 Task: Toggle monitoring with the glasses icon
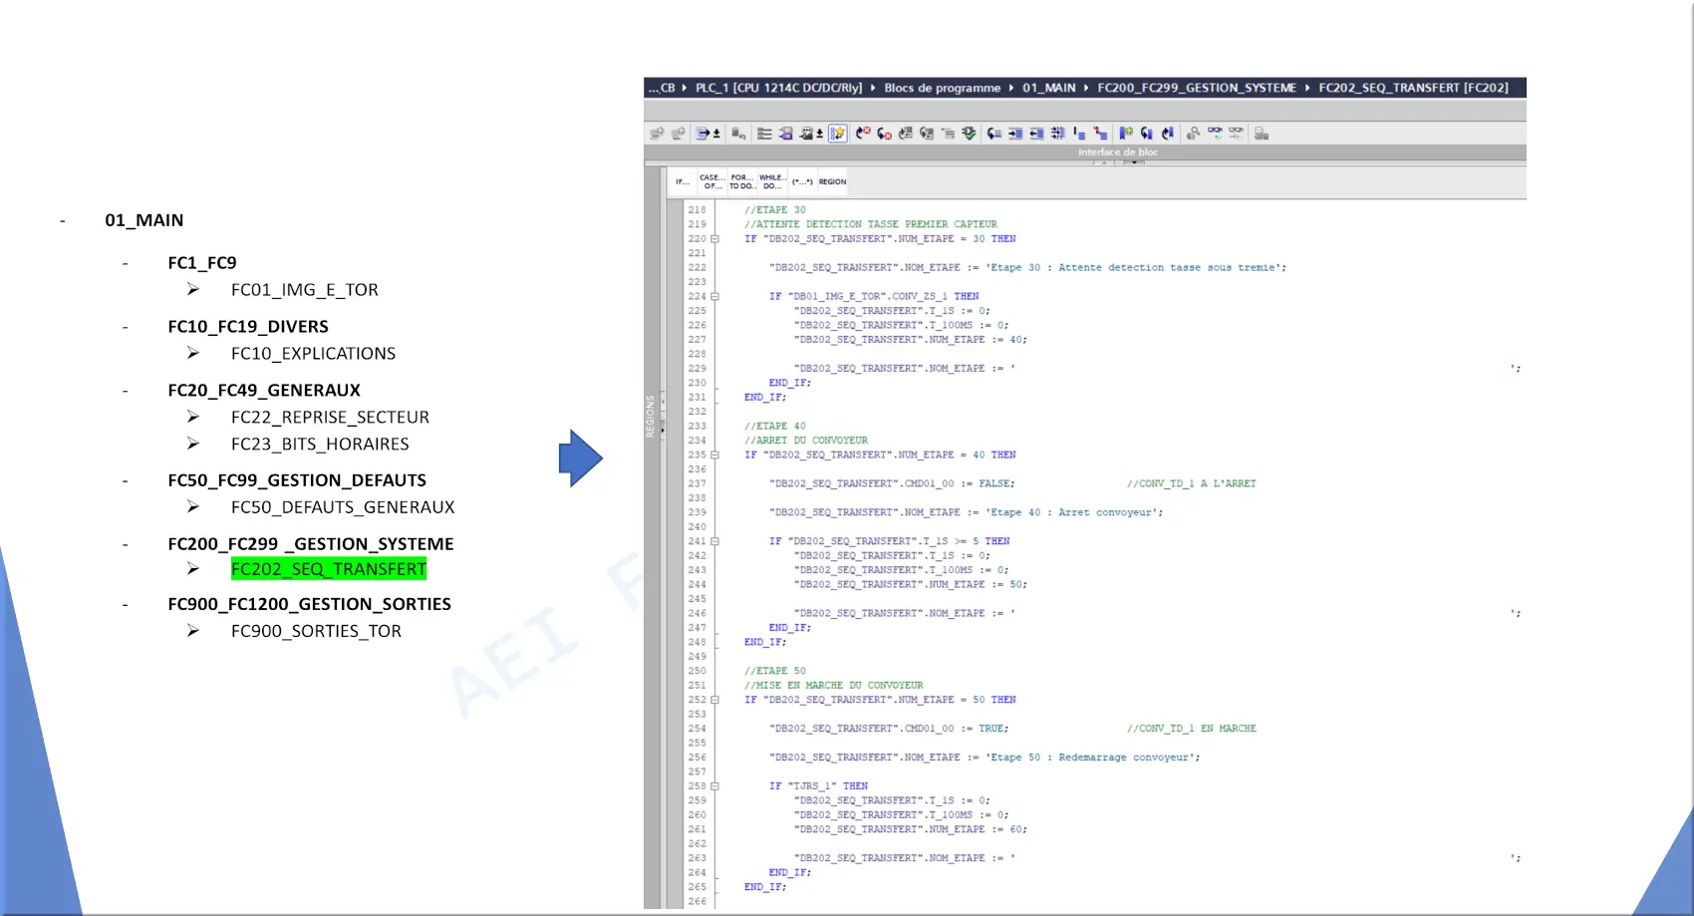click(1215, 133)
